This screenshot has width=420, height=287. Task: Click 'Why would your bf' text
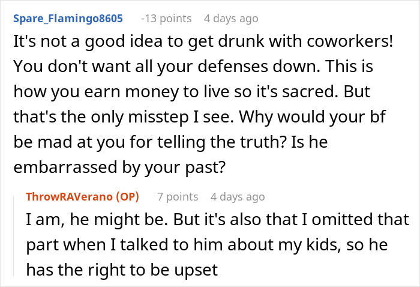(x=313, y=117)
